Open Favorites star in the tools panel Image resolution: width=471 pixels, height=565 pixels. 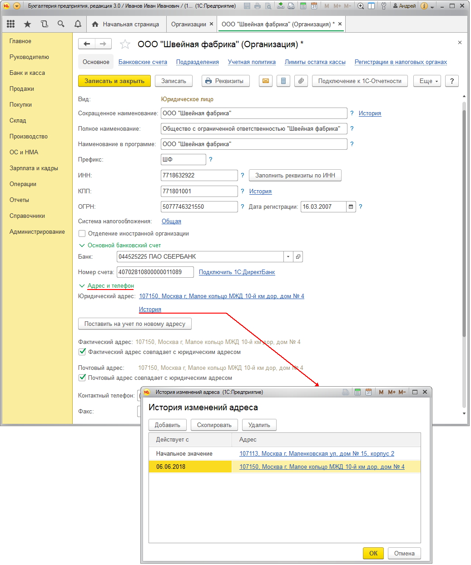27,24
